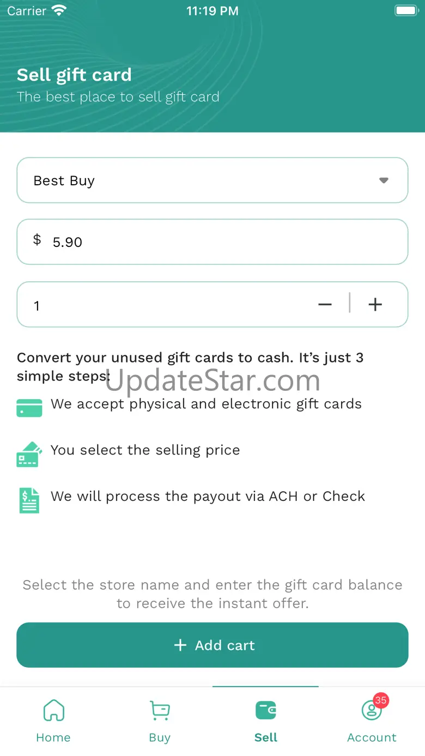Tap the red 35 notification badge

[x=380, y=700]
